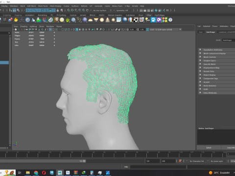Expand the Object Display section
This screenshot has width=235, height=176.
tap(216, 75)
